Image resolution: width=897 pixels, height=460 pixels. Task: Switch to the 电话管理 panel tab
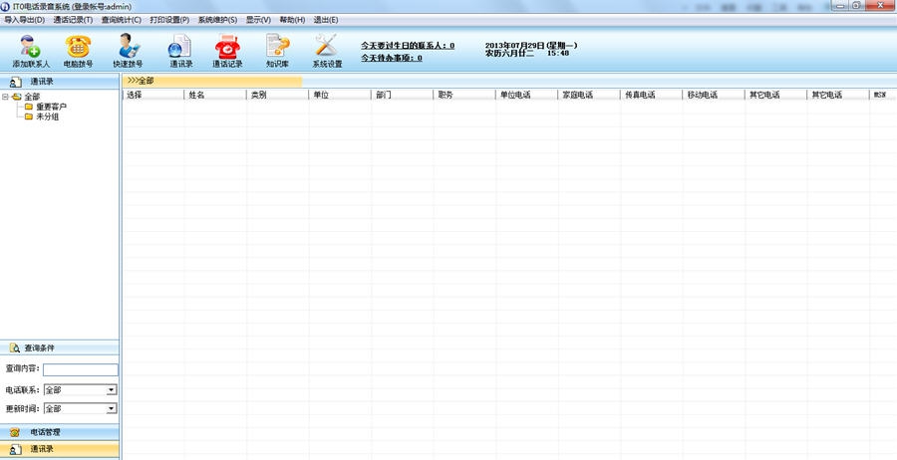click(x=60, y=432)
